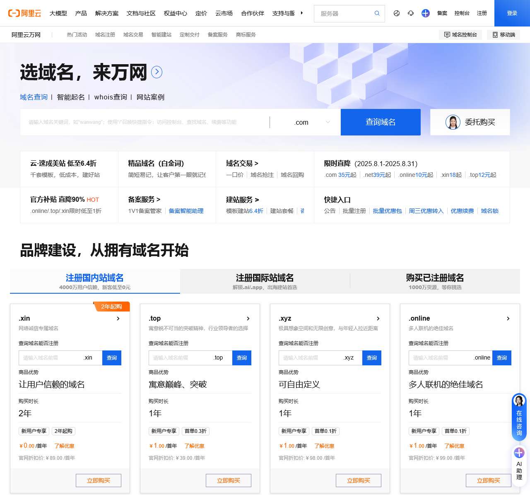This screenshot has height=495, width=530.
Task: Select the whois查询 search mode
Action: 111,97
